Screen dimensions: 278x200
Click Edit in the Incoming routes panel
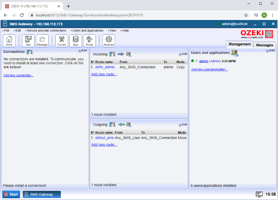click(183, 54)
